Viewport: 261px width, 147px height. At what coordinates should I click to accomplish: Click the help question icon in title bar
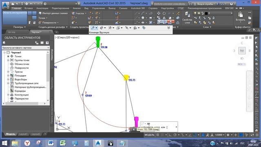tap(231, 4)
